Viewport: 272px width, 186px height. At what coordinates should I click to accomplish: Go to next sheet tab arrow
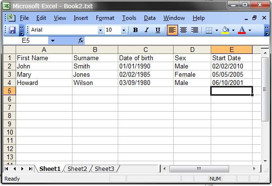coord(22,169)
